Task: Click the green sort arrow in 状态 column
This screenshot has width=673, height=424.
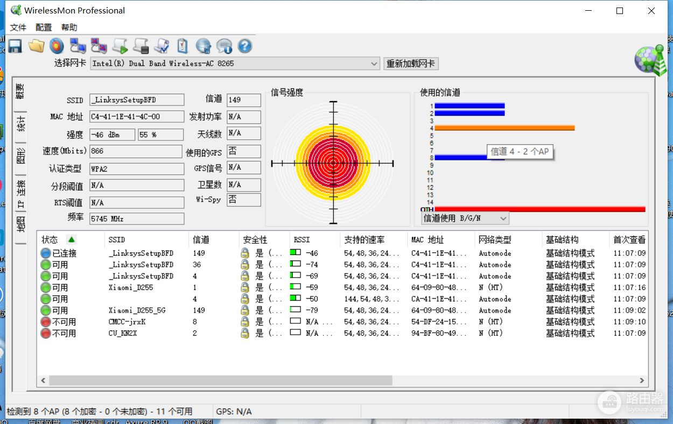Action: 71,239
